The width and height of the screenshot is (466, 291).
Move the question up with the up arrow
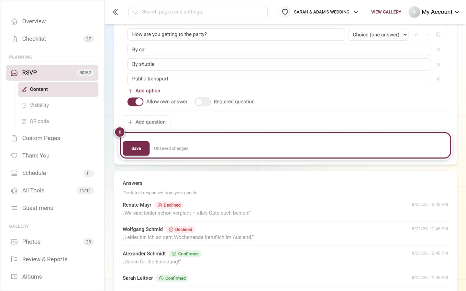416,35
